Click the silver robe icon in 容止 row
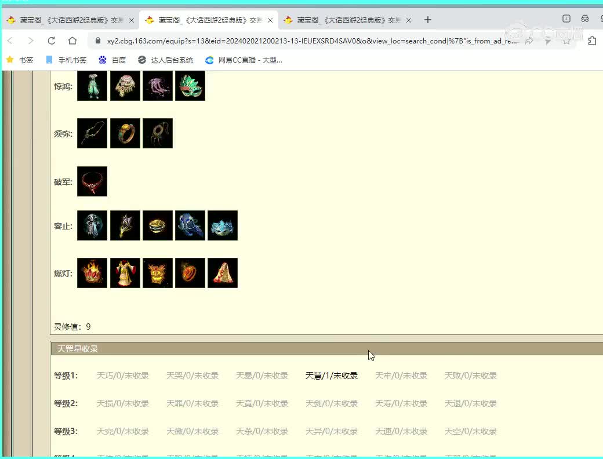 (92, 225)
